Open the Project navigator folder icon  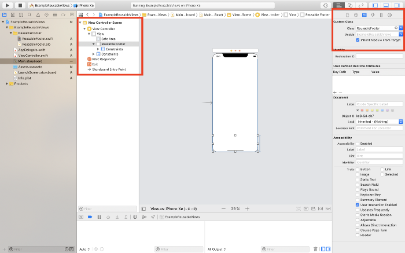[5, 14]
